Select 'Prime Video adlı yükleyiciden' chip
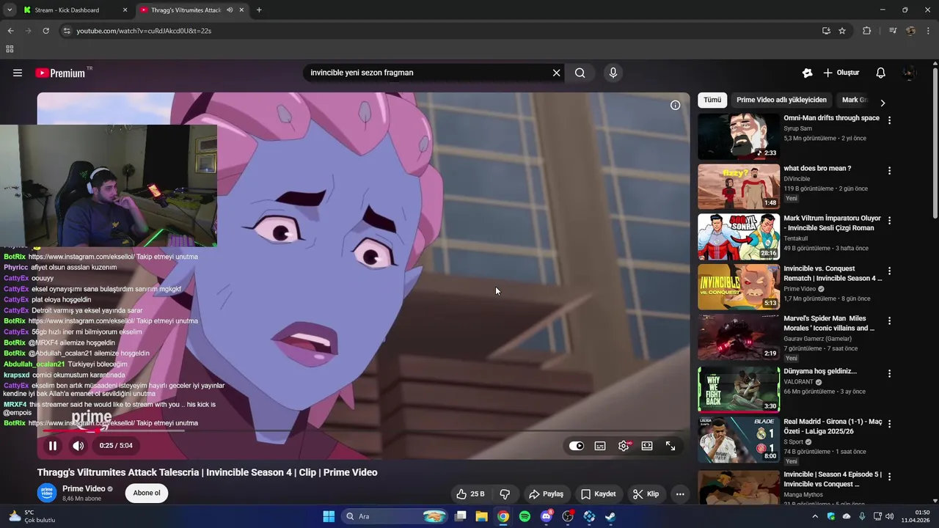This screenshot has width=939, height=528. click(781, 100)
